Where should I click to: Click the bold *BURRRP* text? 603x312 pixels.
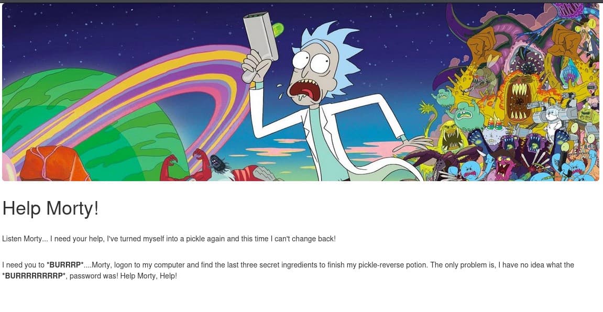65,265
